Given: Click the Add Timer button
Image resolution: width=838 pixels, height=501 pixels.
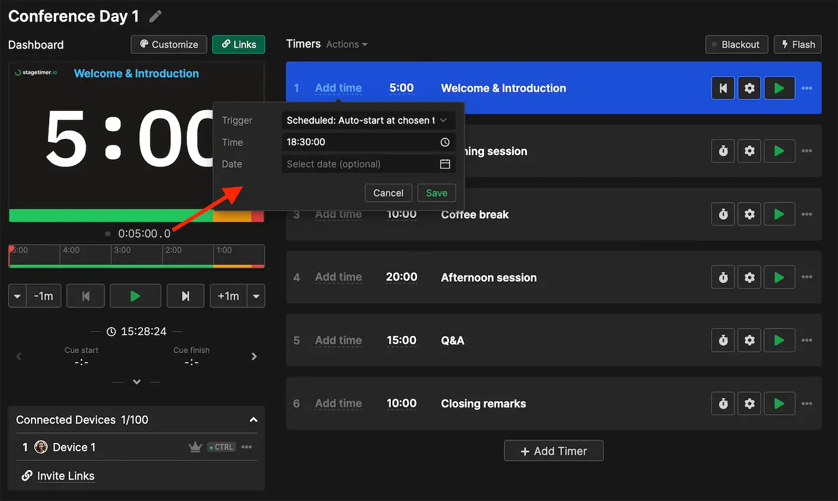Looking at the screenshot, I should click(553, 450).
